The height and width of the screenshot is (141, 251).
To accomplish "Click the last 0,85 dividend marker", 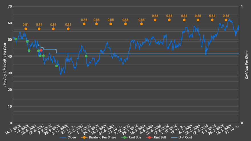I will point(141,24).
